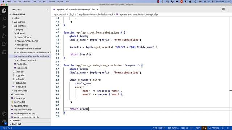Click the Prettier status bar item
Viewport: 232px width, 130px height.
pyautogui.click(x=214, y=128)
